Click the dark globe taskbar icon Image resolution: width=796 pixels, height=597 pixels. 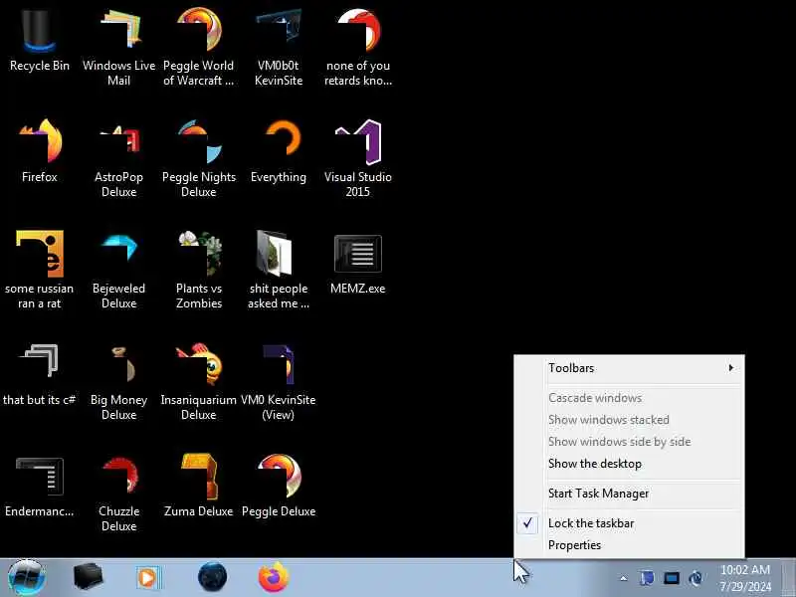click(212, 577)
